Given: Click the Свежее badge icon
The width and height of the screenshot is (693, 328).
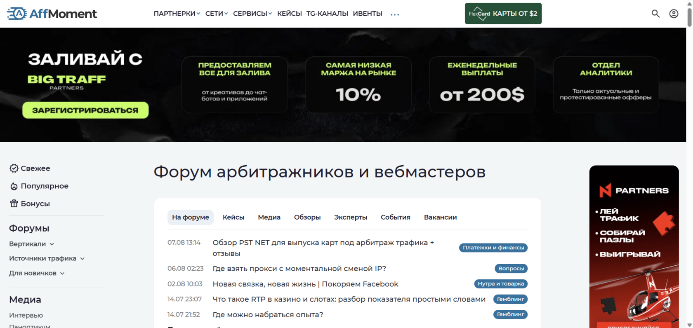Looking at the screenshot, I should point(14,168).
